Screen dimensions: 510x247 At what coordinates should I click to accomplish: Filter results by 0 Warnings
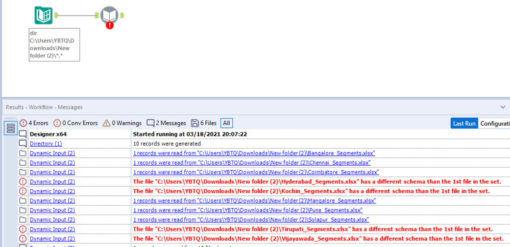(x=122, y=123)
